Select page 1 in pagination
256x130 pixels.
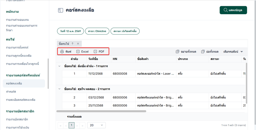pyautogui.click(x=72, y=125)
